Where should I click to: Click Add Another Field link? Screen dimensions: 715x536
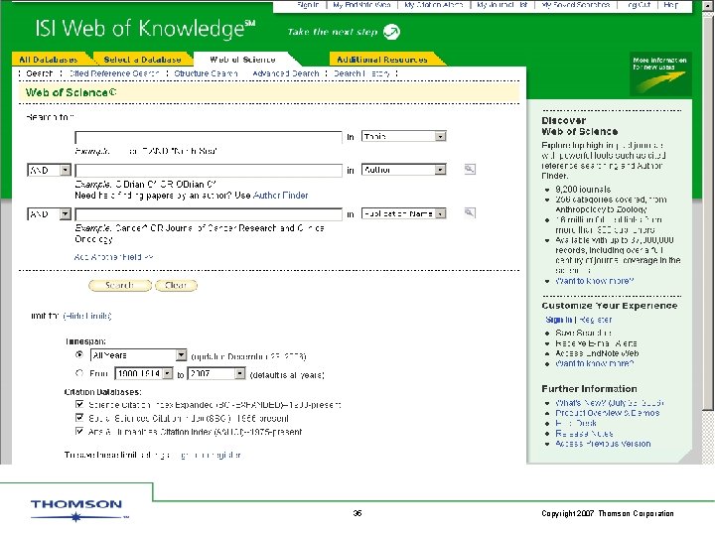pyautogui.click(x=113, y=257)
